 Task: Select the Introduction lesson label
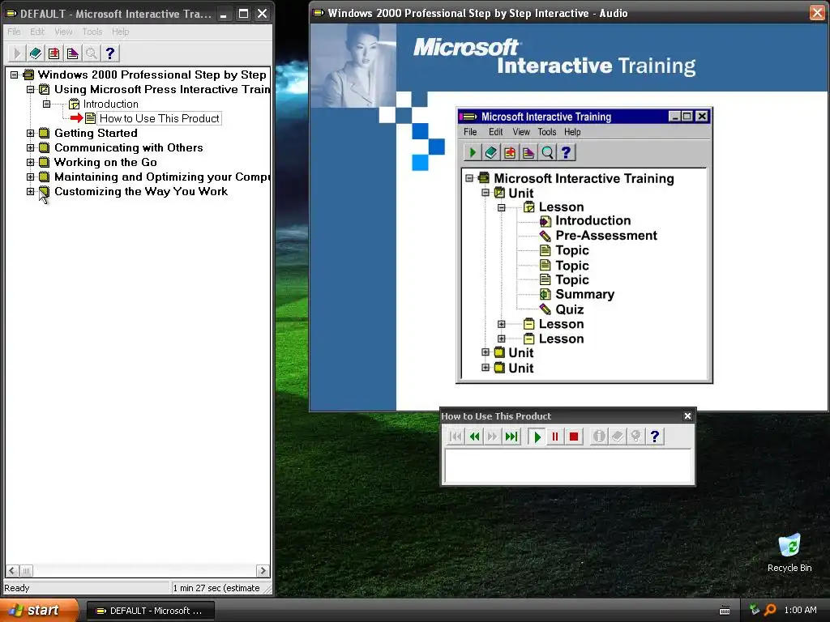pyautogui.click(x=110, y=104)
